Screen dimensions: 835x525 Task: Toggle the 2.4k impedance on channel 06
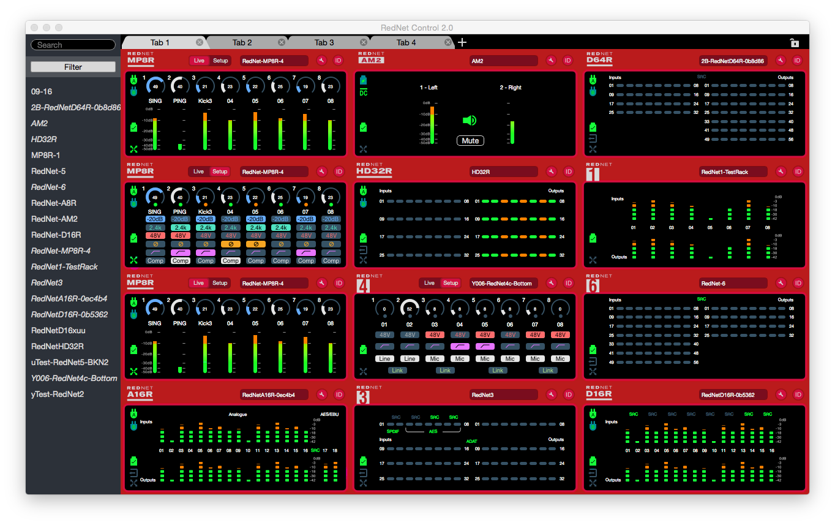pos(280,227)
